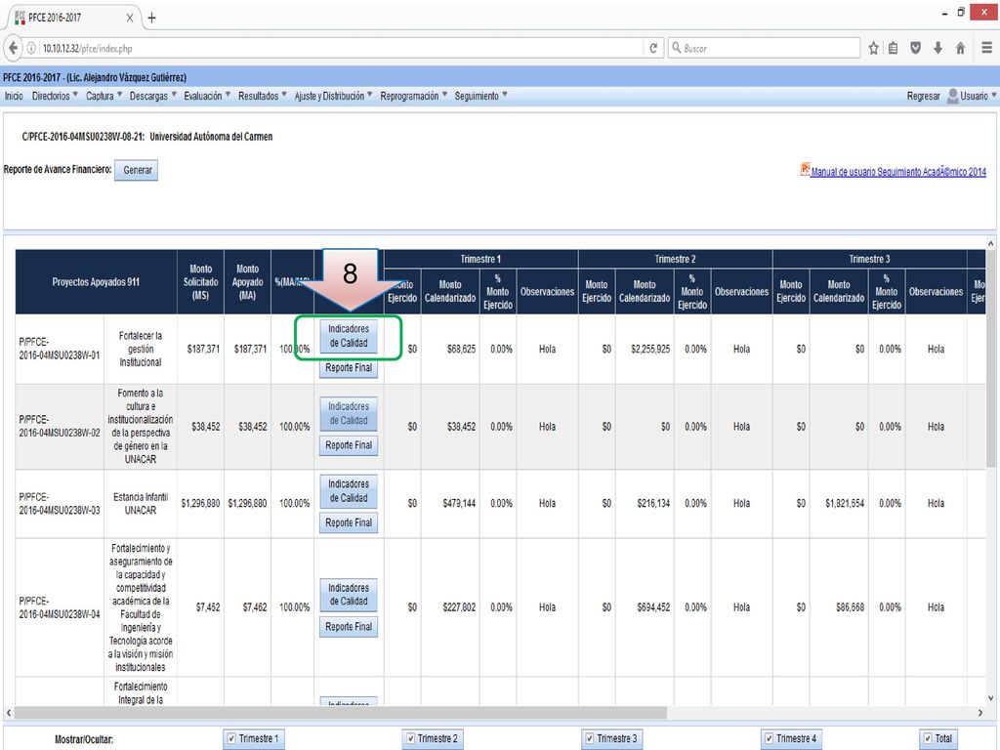Click the table's scroll up arrow
This screenshot has width=1000, height=750.
(x=990, y=243)
